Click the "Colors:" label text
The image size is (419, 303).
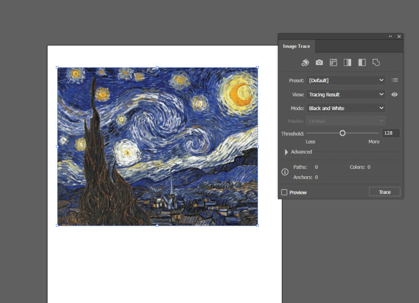click(x=357, y=167)
